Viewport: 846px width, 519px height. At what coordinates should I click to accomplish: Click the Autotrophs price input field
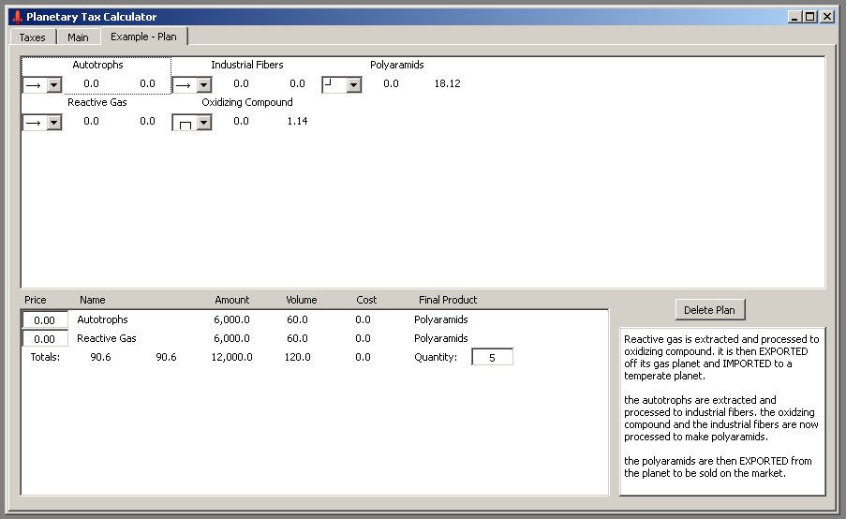pos(45,319)
